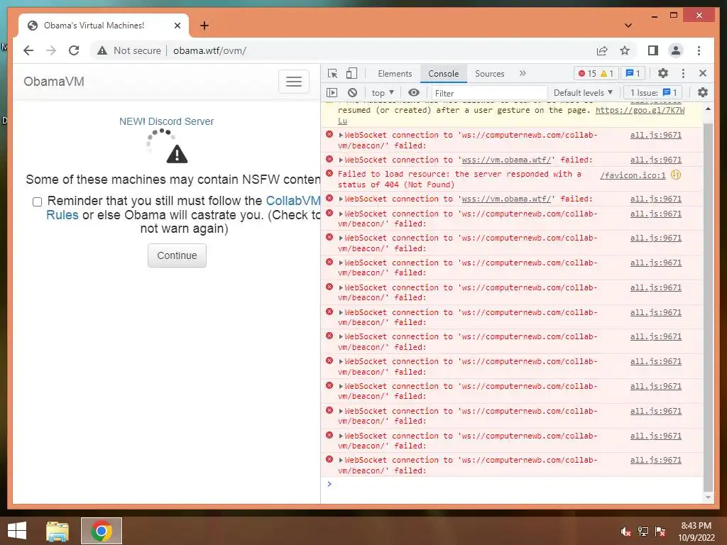Click ObamaVM brand link

point(54,82)
